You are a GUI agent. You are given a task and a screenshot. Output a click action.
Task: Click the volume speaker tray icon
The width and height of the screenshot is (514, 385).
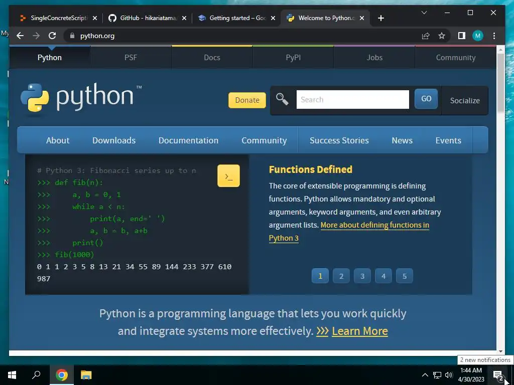coord(449,375)
